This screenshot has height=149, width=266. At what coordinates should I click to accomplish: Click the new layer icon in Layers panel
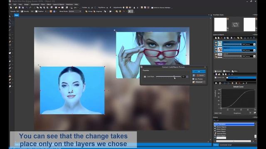(x=216, y=38)
